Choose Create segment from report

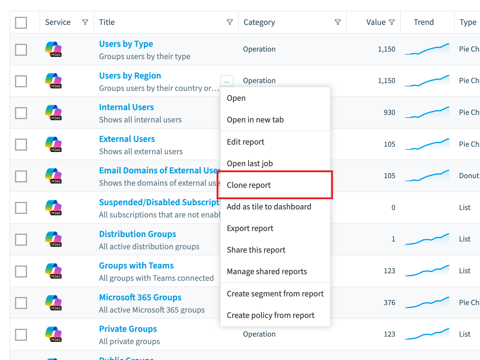pos(275,294)
